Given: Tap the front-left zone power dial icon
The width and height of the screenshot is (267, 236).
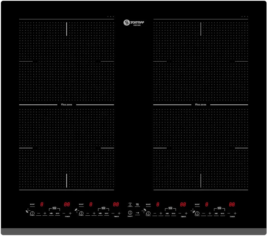Looking at the screenshot, I should click(x=33, y=213).
